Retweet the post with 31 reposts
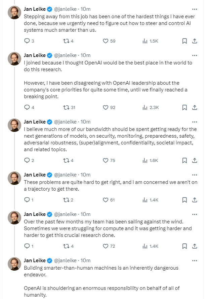This screenshot has height=299, width=210. point(66,107)
